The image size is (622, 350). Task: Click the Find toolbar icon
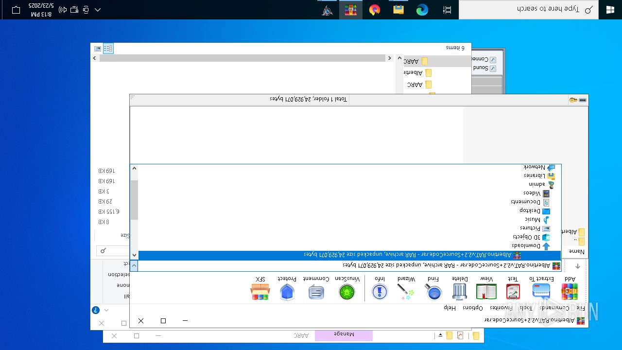point(433,291)
